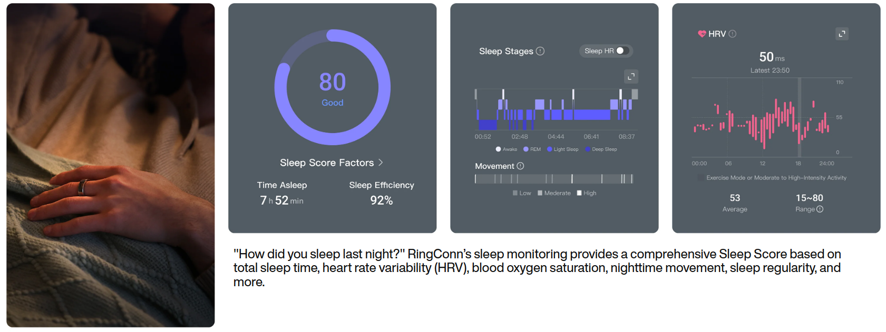The height and width of the screenshot is (332, 886).
Task: Select the REM legend dot
Action: point(526,149)
